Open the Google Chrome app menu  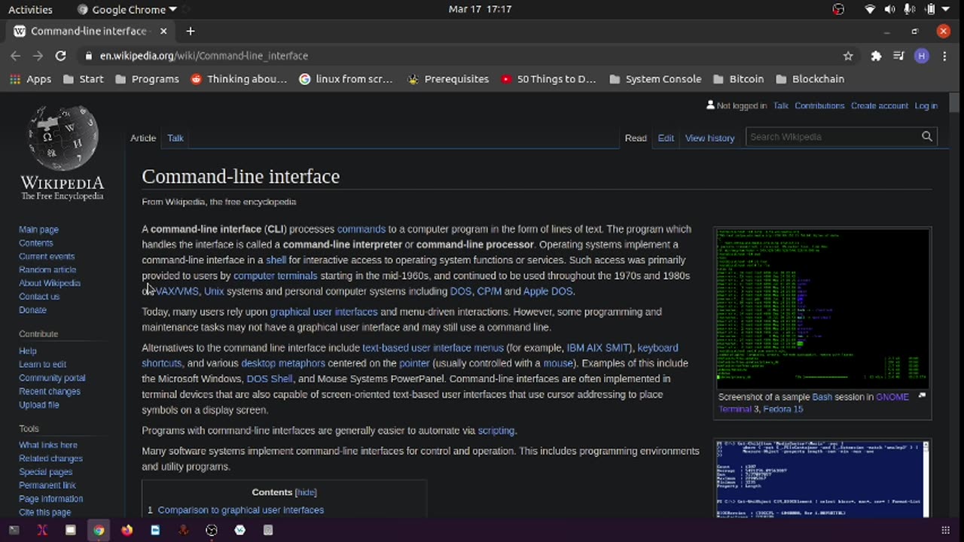pos(127,9)
